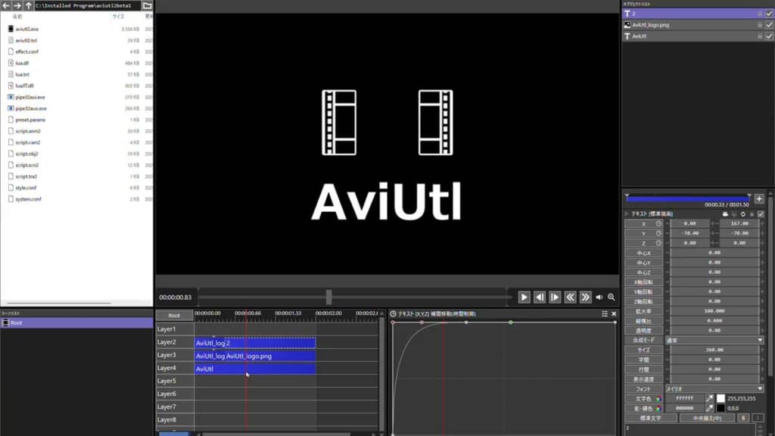Toggle the text effect enabled checkbox
This screenshot has height=436, width=775.
pos(761,214)
